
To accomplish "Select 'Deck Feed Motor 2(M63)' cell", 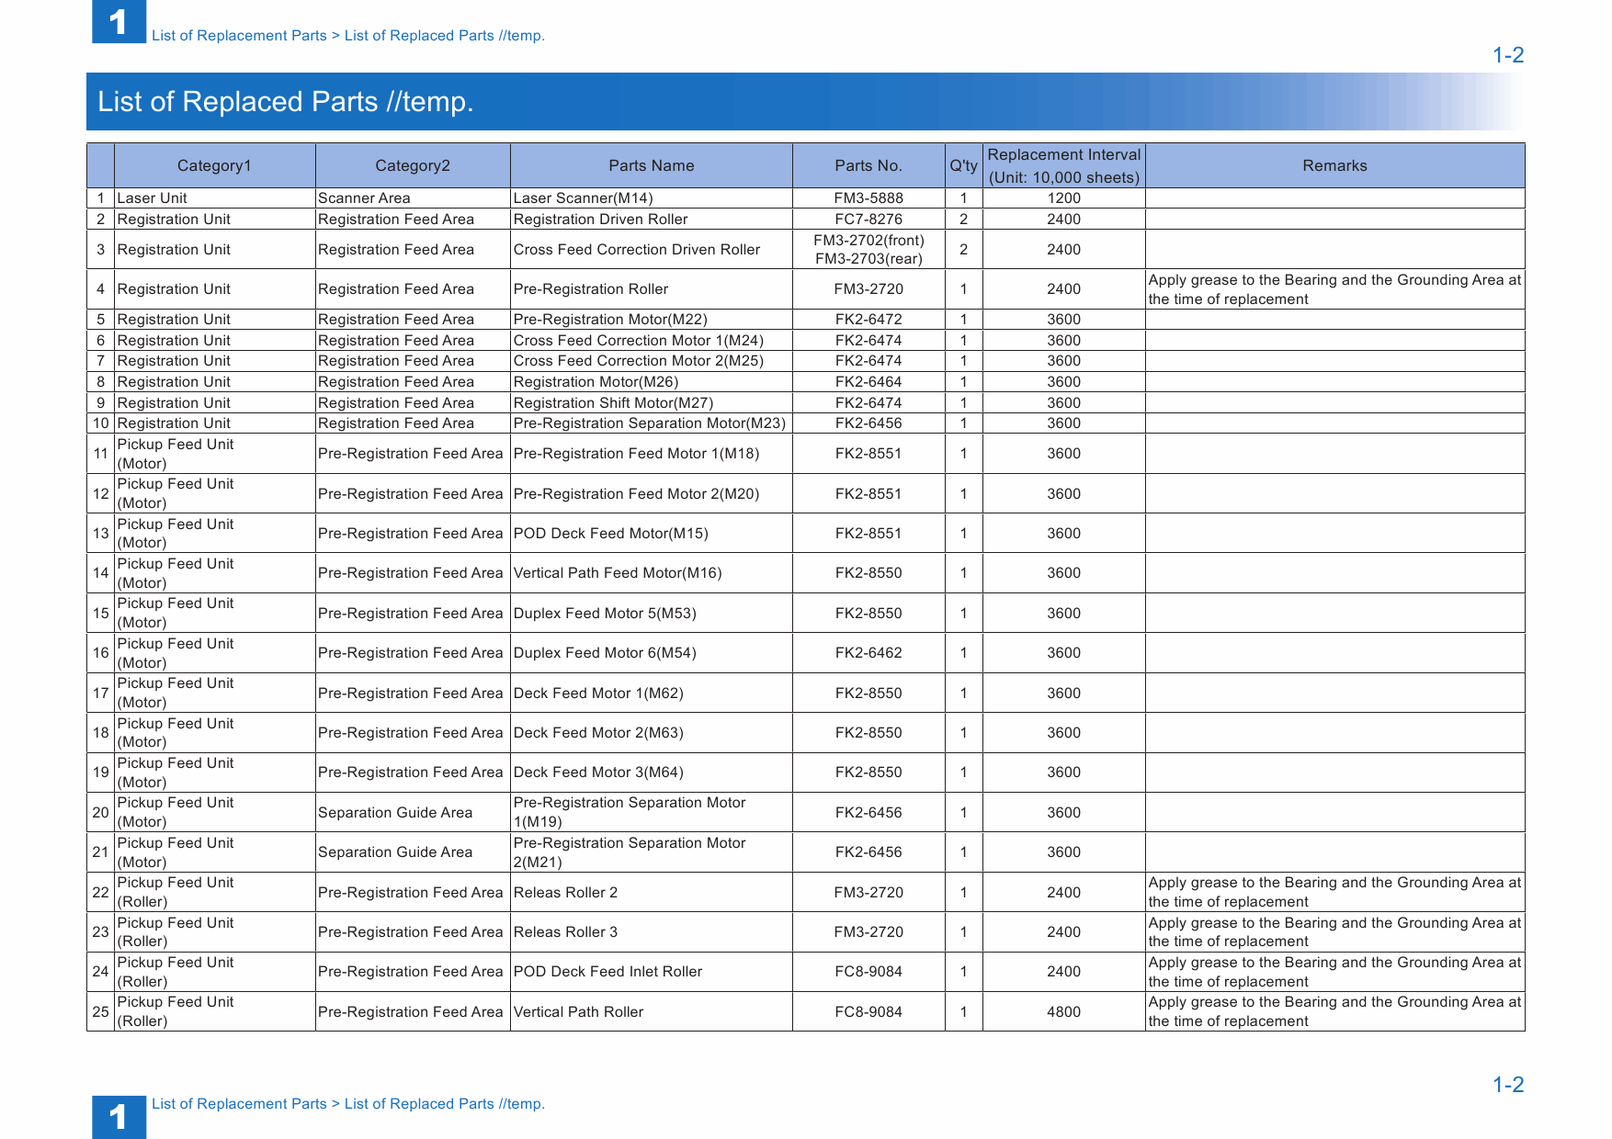I will 652,733.
